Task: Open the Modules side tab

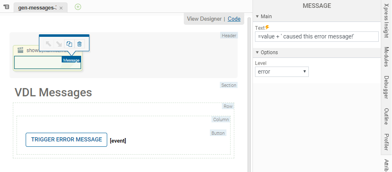Action: (x=386, y=57)
